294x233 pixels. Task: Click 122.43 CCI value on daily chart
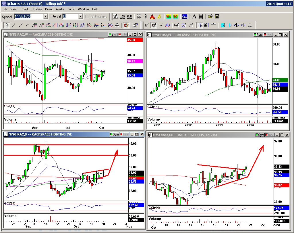[136, 205]
